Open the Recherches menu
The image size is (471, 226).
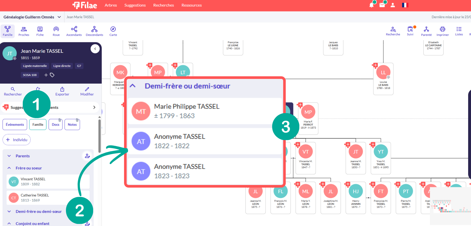pyautogui.click(x=164, y=5)
